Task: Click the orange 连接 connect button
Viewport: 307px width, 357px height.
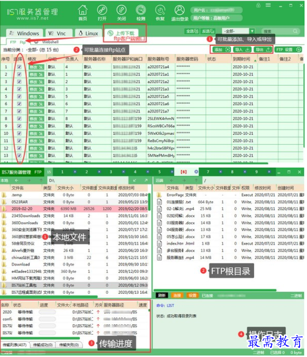Action: coord(177,295)
